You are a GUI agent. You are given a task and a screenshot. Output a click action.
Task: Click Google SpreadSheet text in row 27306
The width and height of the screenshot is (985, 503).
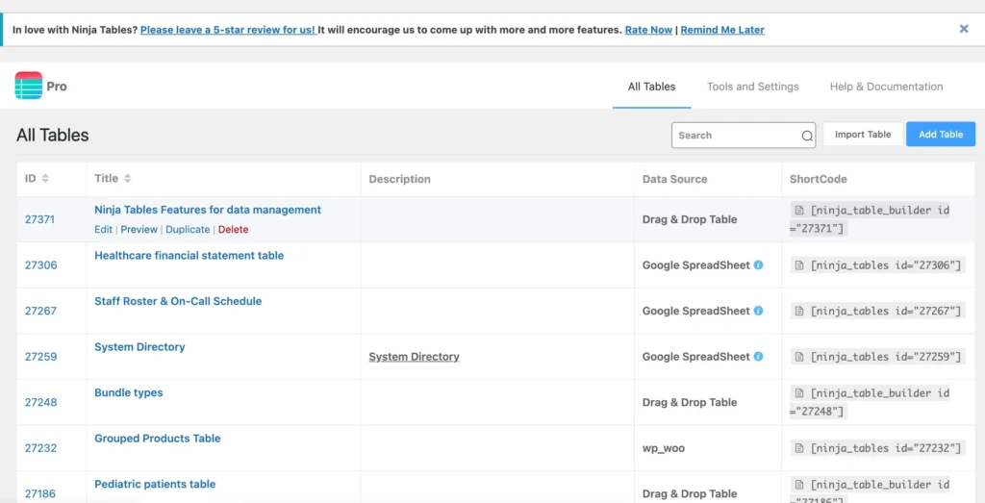(x=696, y=265)
